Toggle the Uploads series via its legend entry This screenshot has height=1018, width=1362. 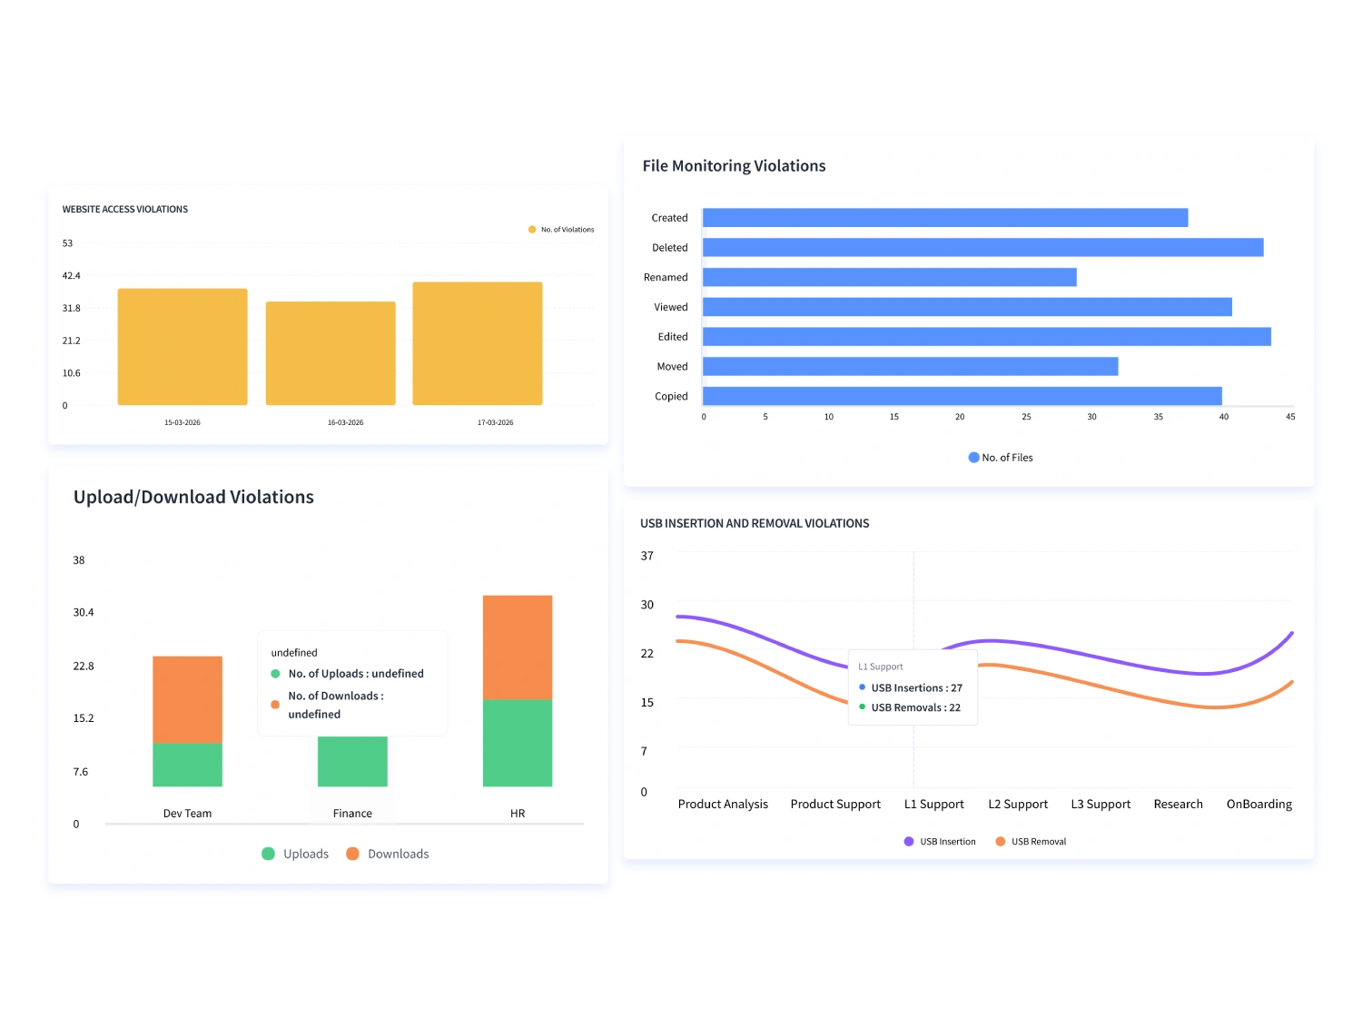(295, 854)
